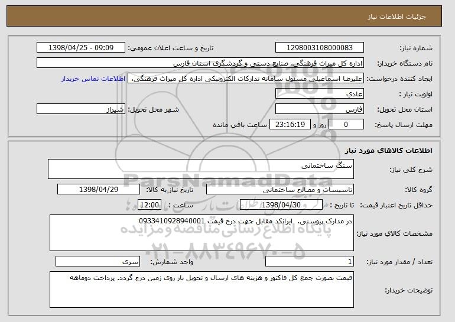Click the general description field سنگ ساختمانی

201,169
